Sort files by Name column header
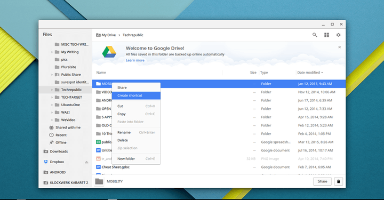This screenshot has width=384, height=200. (x=101, y=73)
